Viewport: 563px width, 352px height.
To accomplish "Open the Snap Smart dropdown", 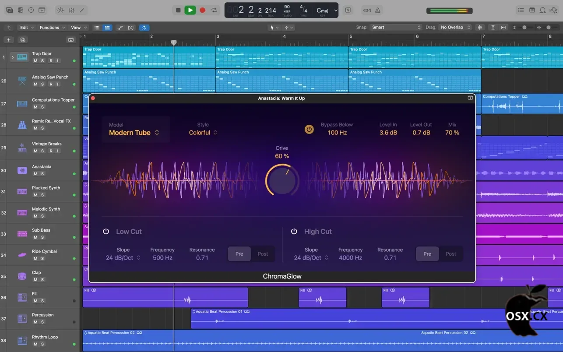I will pos(396,27).
